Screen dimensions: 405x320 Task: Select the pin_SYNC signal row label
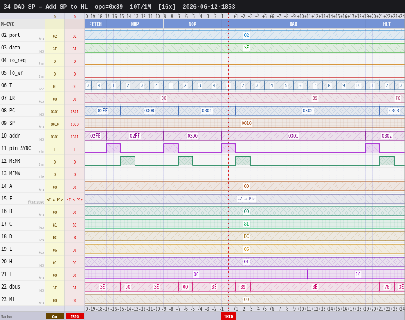tap(16, 148)
